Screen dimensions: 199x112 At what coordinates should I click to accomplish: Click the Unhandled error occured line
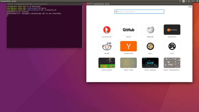coord(17,12)
